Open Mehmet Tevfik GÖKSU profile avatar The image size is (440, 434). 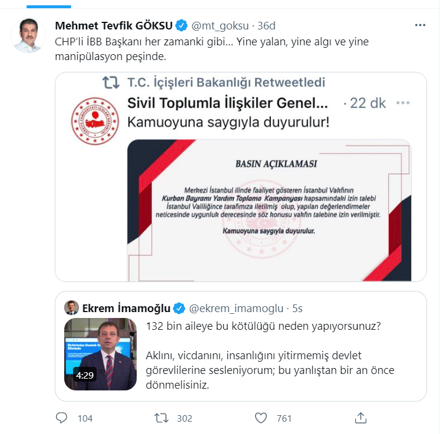[x=28, y=36]
